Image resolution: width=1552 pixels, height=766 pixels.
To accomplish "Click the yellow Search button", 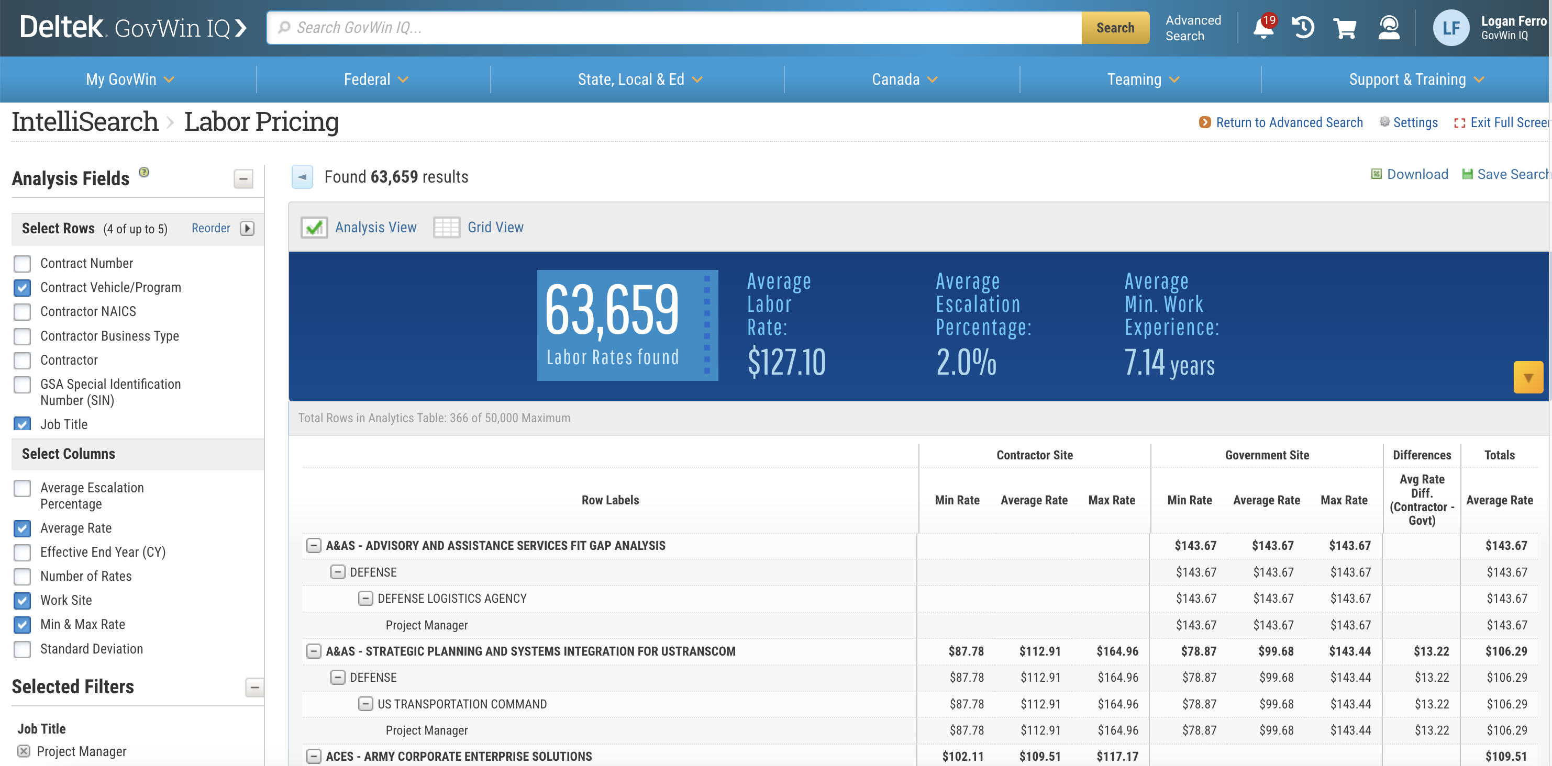I will pyautogui.click(x=1115, y=28).
